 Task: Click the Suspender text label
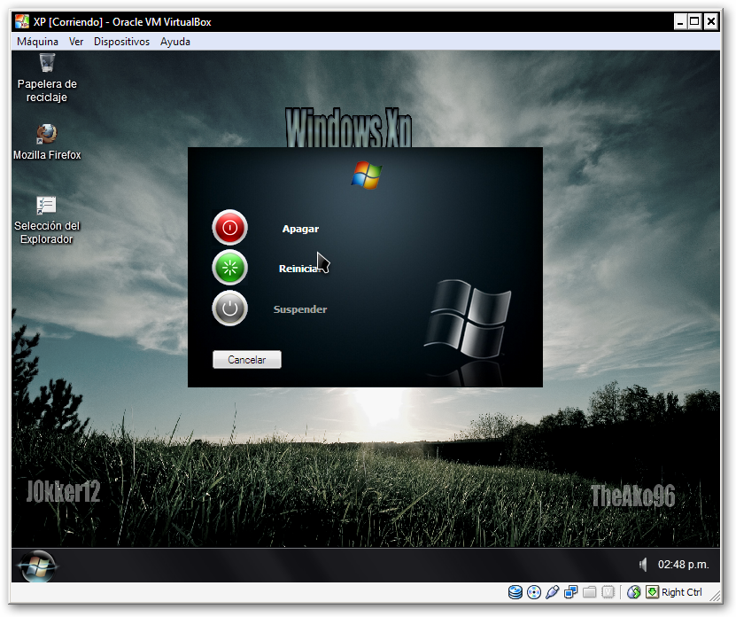point(300,309)
